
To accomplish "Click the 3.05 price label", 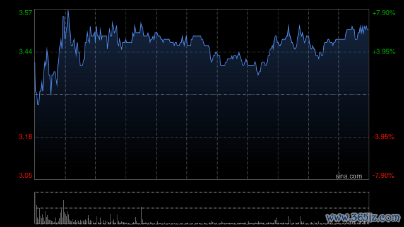I will point(25,175).
